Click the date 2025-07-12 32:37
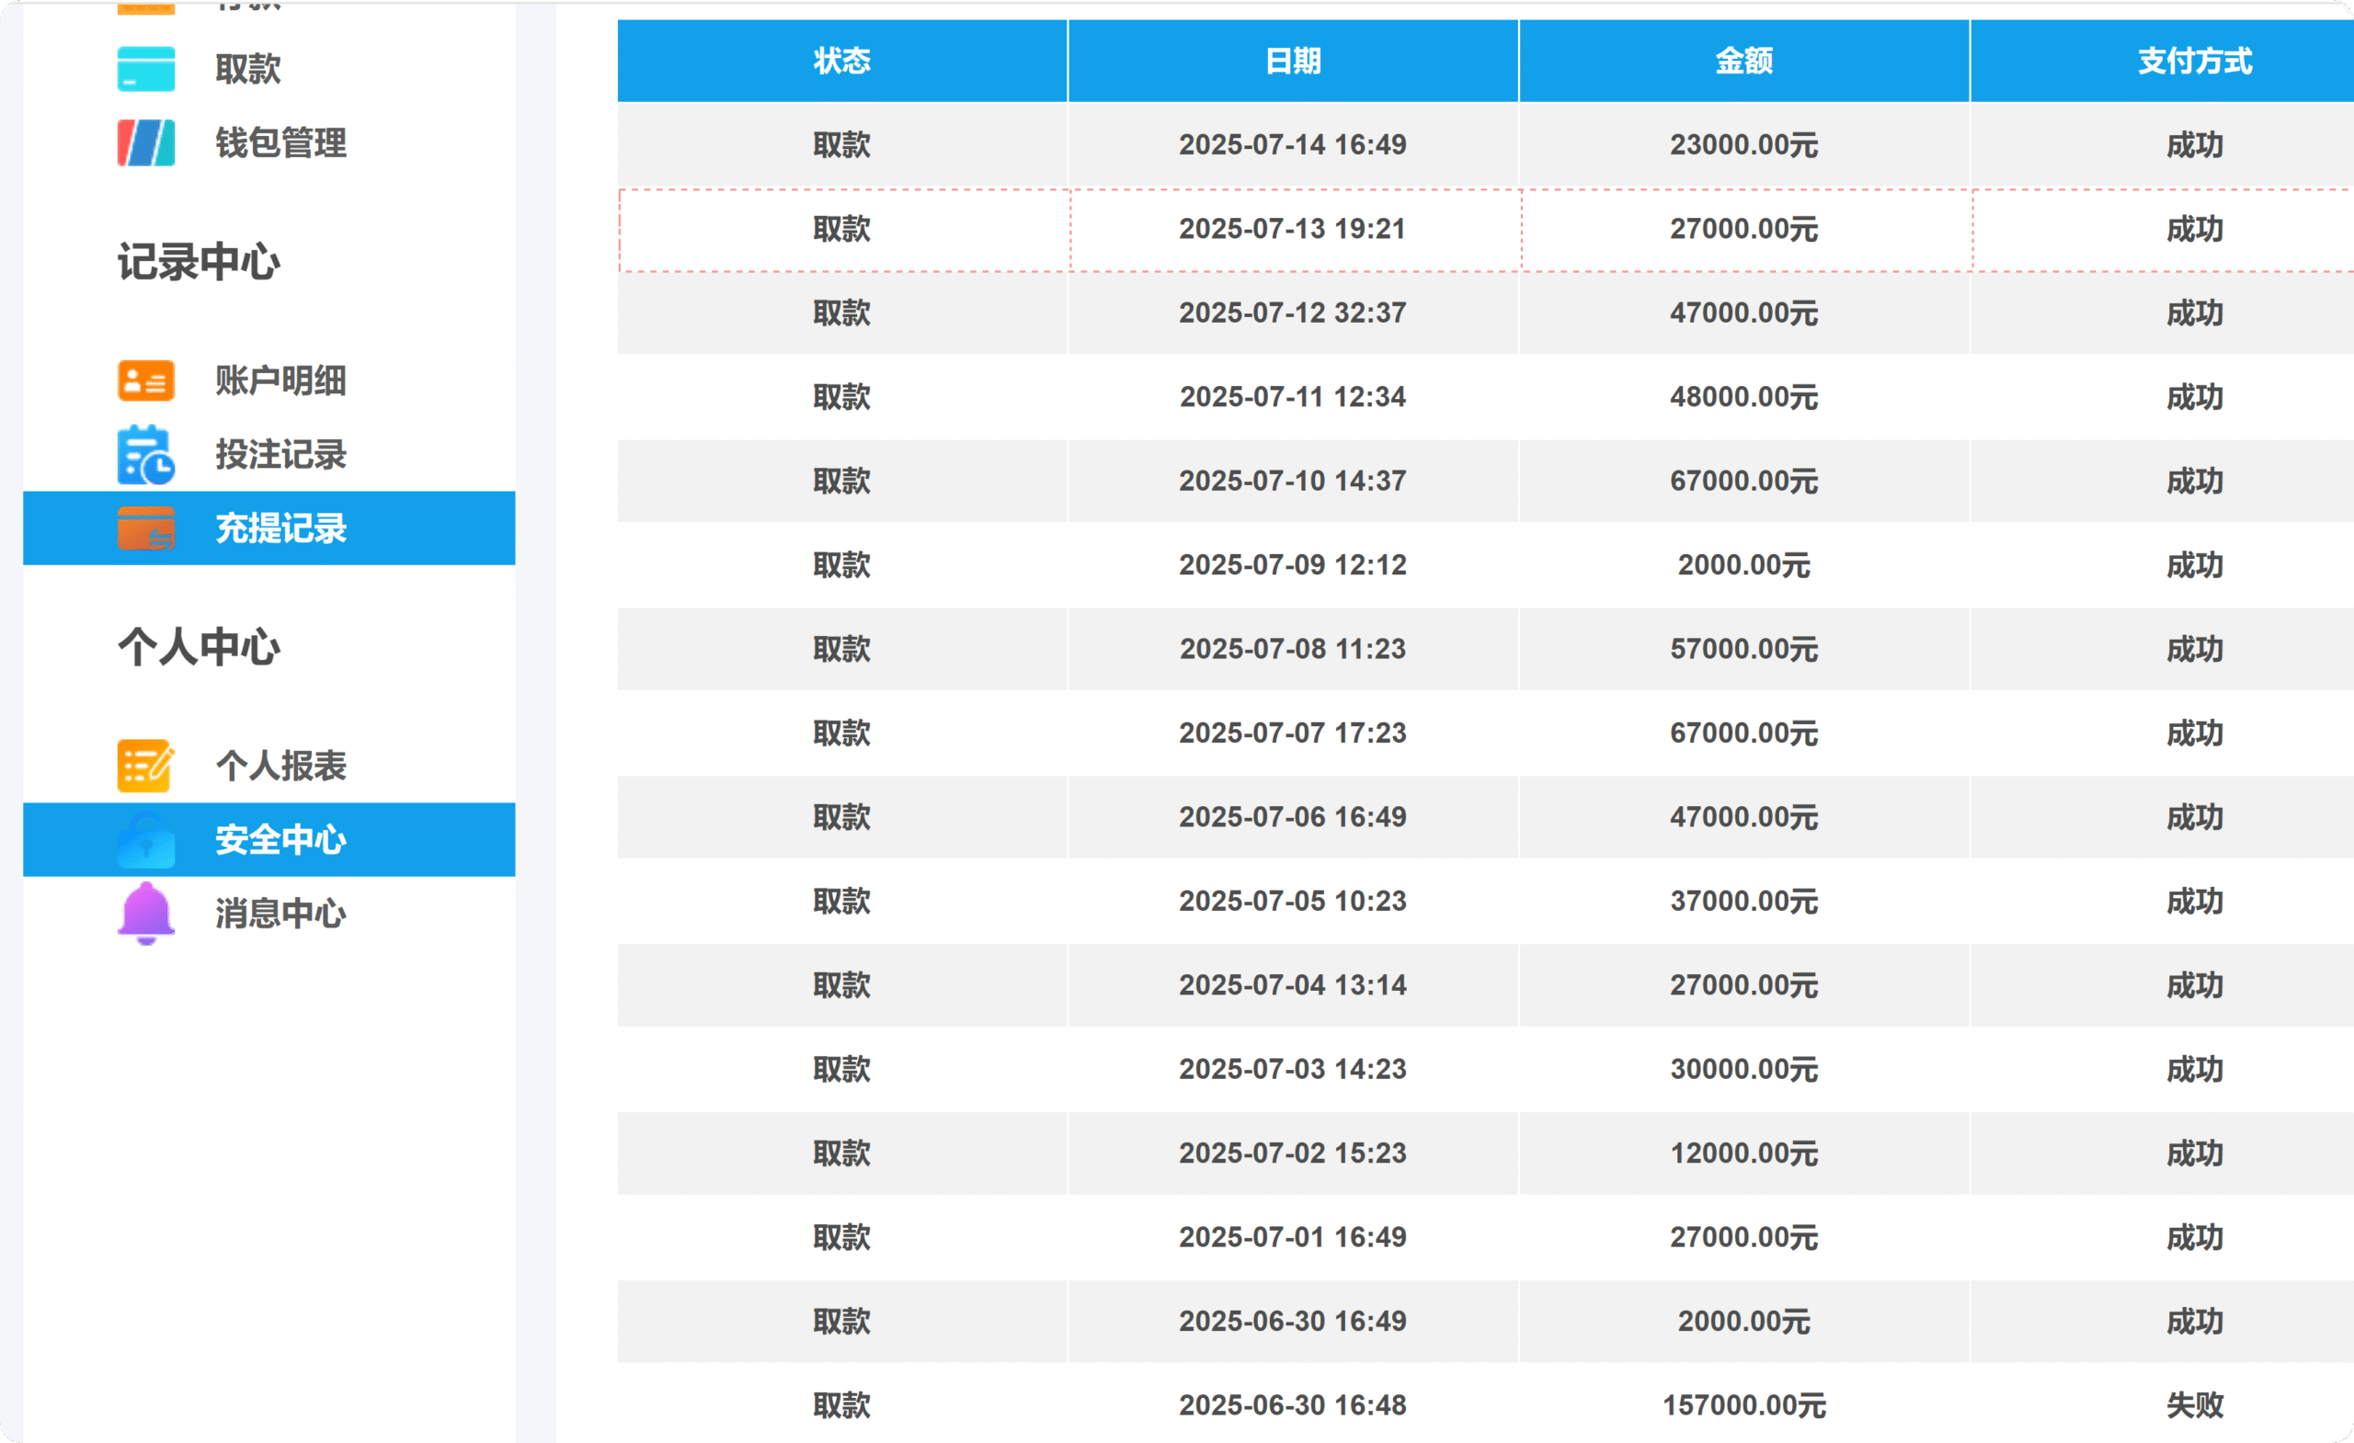This screenshot has width=2354, height=1443. (1293, 313)
